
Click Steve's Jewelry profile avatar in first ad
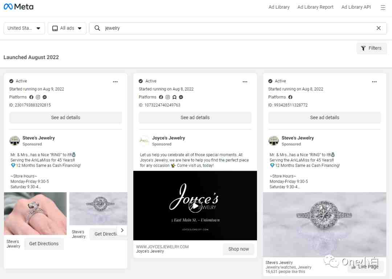15,140
